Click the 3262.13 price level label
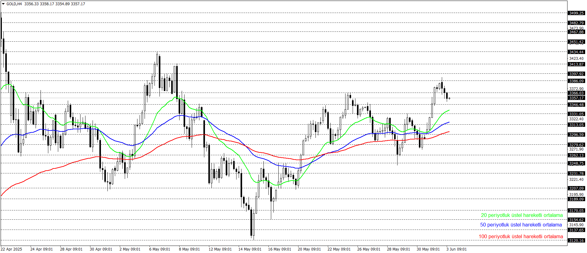 coord(576,155)
